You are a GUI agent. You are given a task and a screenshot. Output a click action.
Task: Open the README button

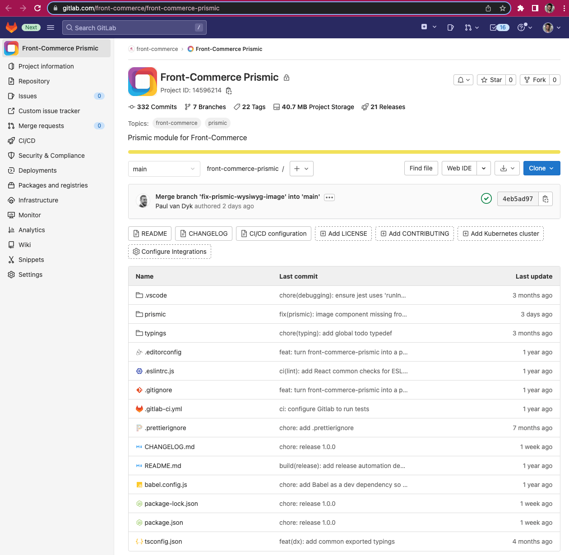150,234
